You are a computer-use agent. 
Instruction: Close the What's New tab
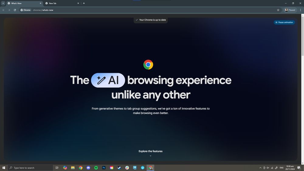tap(40, 3)
